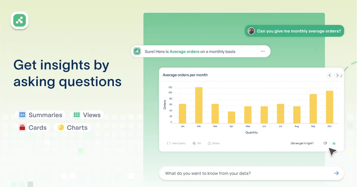Click the yellow Charts pie icon
Screen dimensions: 357x187
61,128
